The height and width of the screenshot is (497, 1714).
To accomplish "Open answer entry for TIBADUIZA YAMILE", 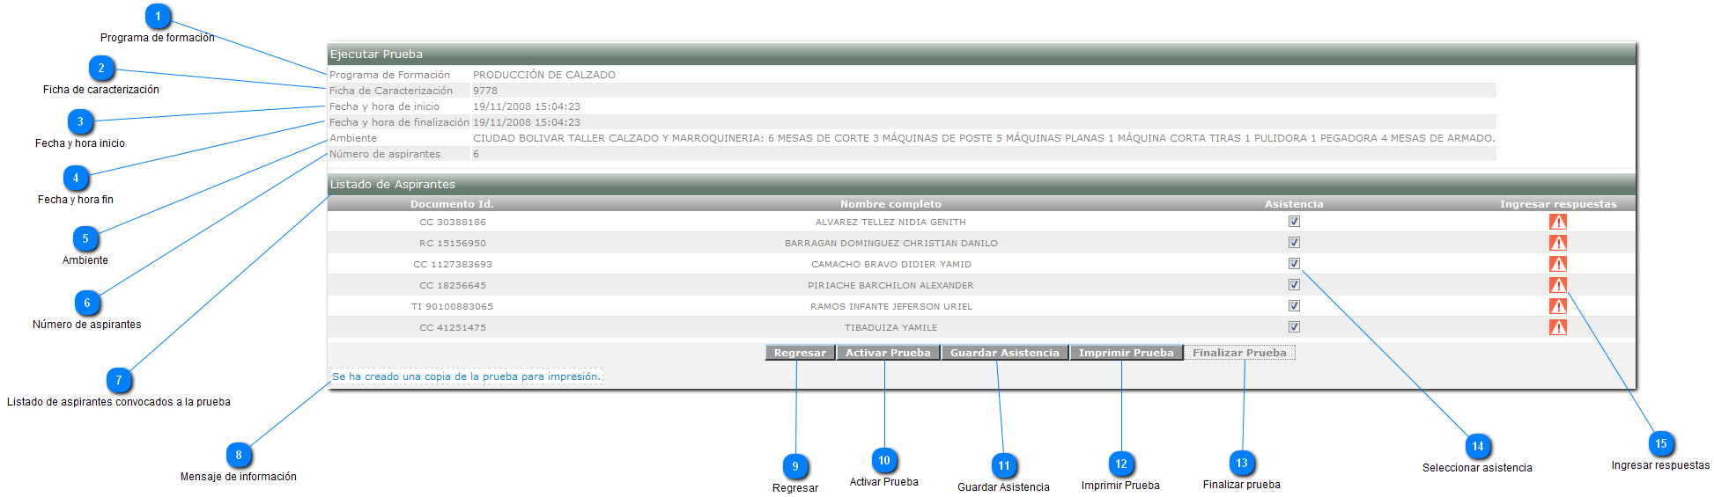I will coord(1558,327).
